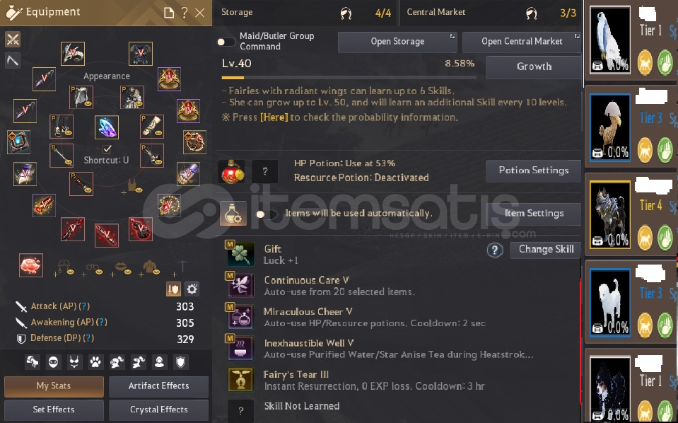Image resolution: width=678 pixels, height=423 pixels.
Task: Select the crossed swords icon in Equipment sidebar
Action: click(13, 40)
